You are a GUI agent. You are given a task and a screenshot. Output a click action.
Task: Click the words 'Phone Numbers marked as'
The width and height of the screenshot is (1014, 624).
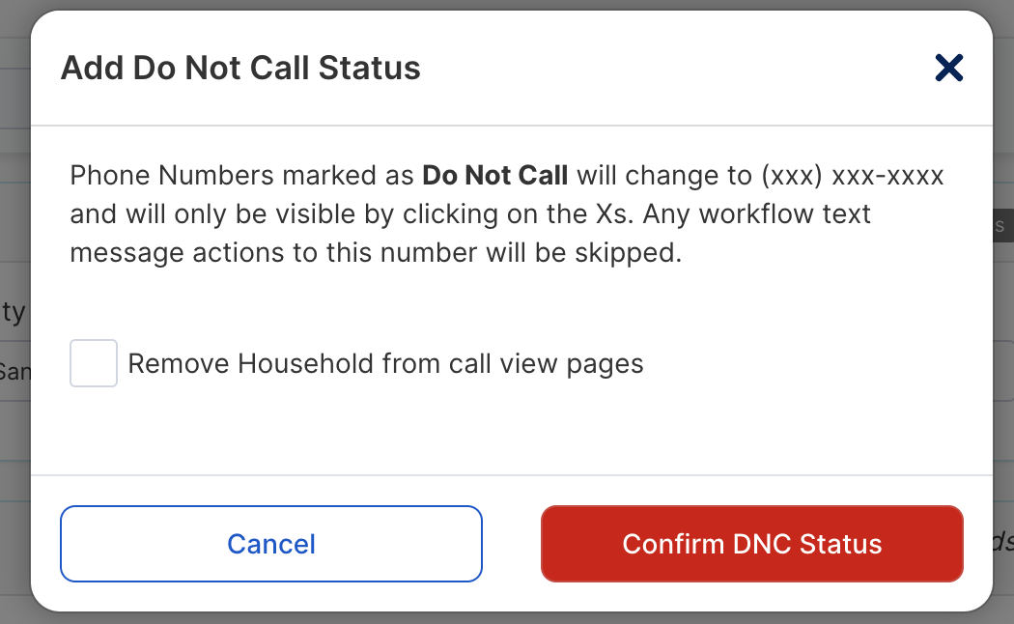pos(241,176)
